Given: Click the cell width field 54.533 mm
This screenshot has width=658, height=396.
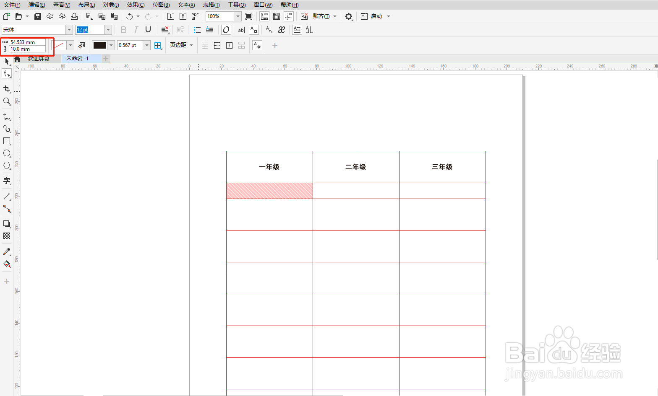Looking at the screenshot, I should [x=27, y=42].
